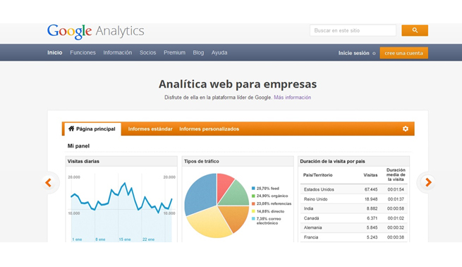Click the 'País/Territorio' column header
The height and width of the screenshot is (267, 462).
(x=317, y=175)
